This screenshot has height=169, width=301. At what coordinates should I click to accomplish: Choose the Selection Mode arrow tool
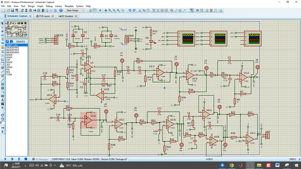(2, 23)
